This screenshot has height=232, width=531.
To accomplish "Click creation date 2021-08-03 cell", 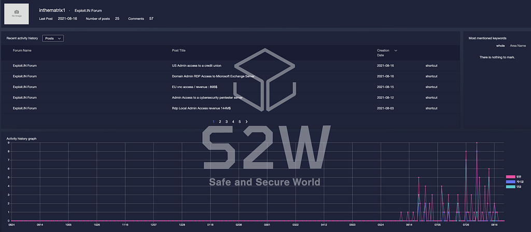I will pos(385,108).
